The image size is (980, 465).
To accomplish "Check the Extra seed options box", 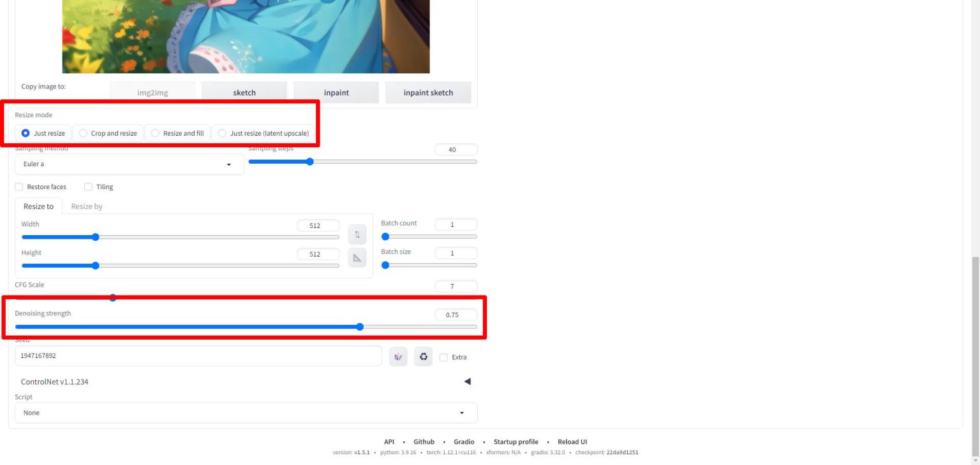I will coord(444,357).
